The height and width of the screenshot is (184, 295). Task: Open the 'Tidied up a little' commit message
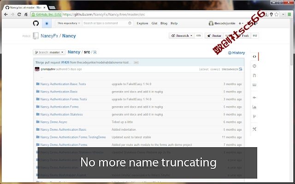(x=122, y=122)
